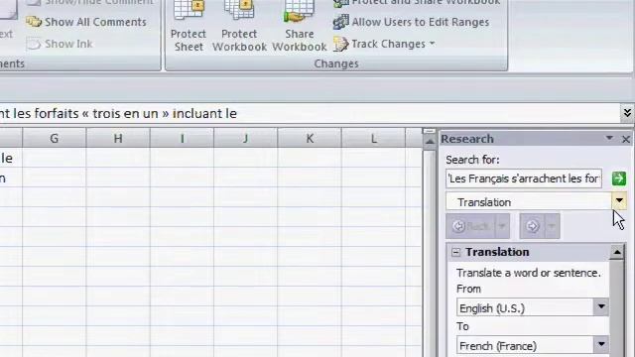Expand the formula bar
635x357 pixels.
[x=627, y=113]
